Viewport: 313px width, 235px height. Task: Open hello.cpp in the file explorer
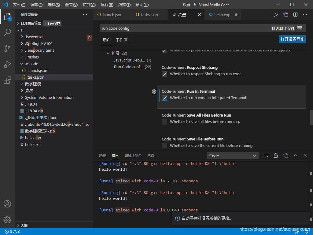pos(33,138)
